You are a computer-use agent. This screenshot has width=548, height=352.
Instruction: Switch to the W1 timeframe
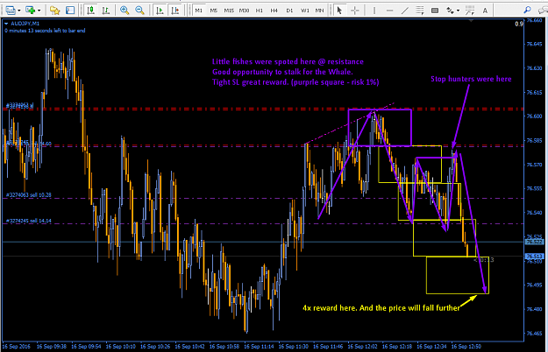(x=305, y=11)
